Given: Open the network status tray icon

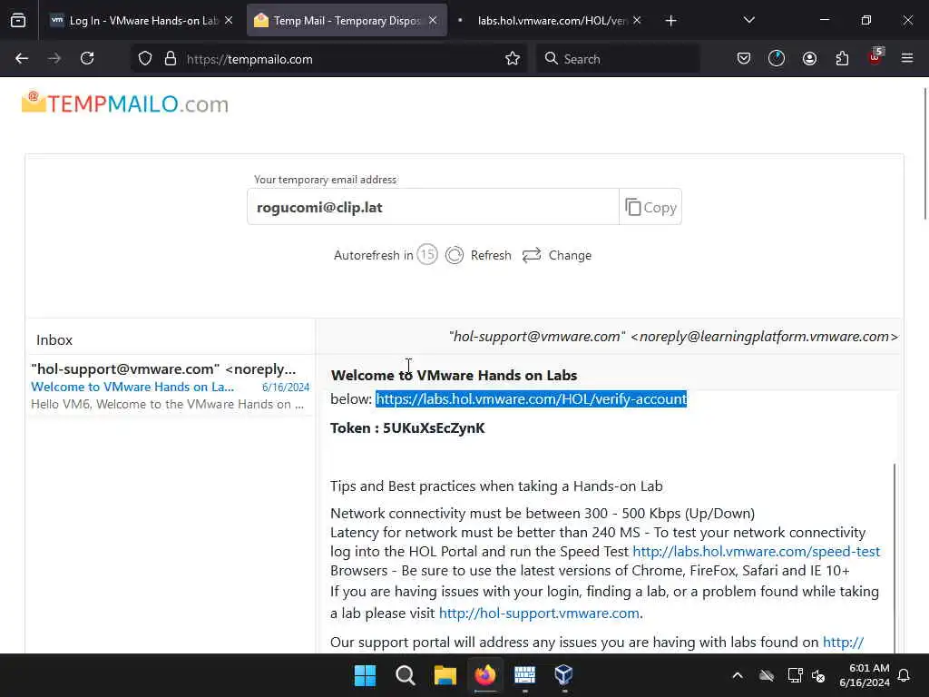Looking at the screenshot, I should coord(795,675).
